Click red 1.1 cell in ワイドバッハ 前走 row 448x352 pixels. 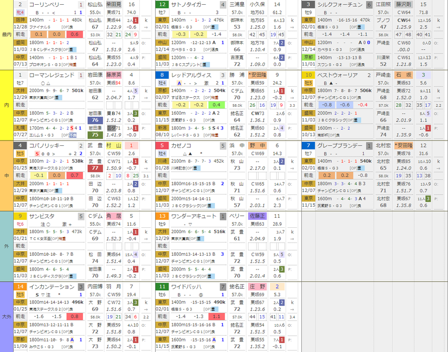pyautogui.click(x=216, y=317)
